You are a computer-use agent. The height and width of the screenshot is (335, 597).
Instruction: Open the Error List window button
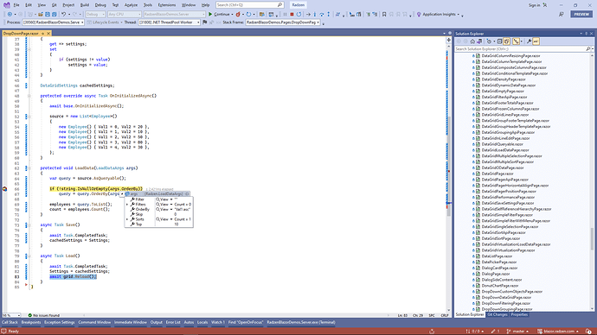(x=173, y=322)
